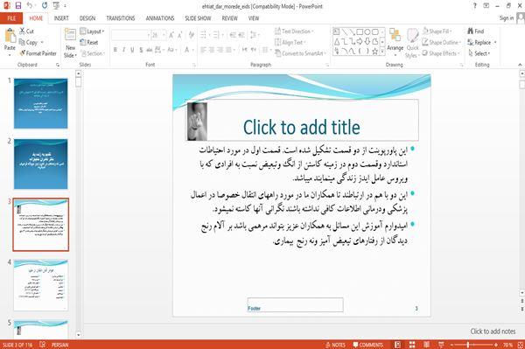Open the NOTES pane from status bar
The width and height of the screenshot is (525, 349).
(x=335, y=345)
